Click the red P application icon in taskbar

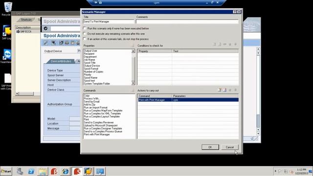click(x=54, y=171)
